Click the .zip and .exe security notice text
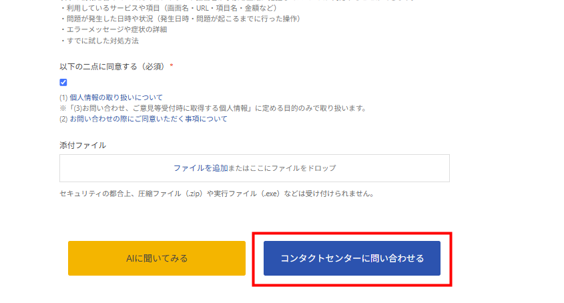Viewport: 564px width, 303px height. [218, 194]
